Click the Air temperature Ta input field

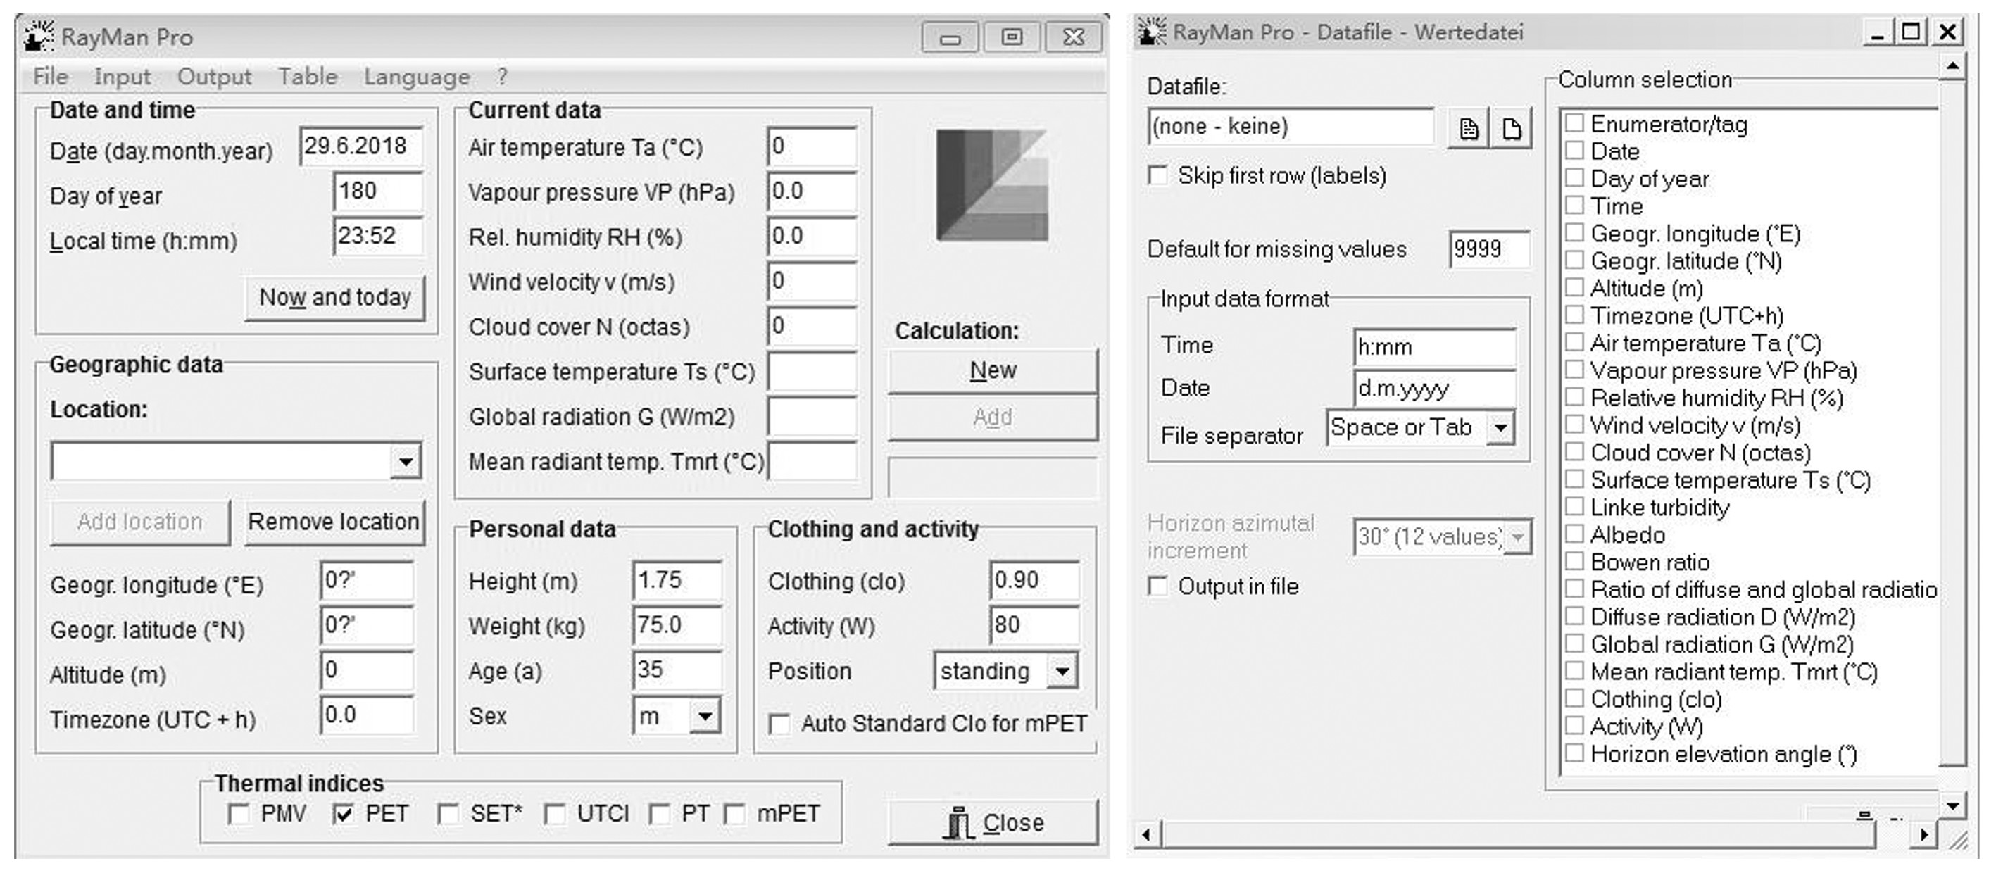812,147
